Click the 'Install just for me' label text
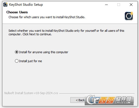Screen dimensions: 139x108 click(30, 61)
